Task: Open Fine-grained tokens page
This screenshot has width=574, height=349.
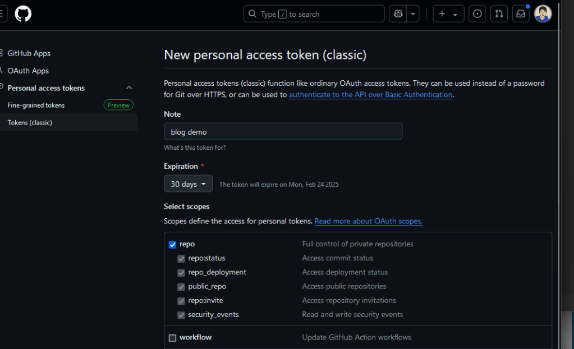Action: [36, 105]
